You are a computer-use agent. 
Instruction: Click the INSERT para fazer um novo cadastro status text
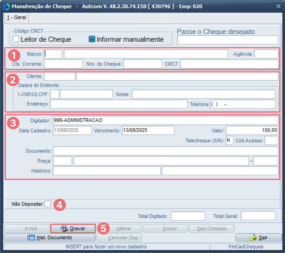point(106,247)
